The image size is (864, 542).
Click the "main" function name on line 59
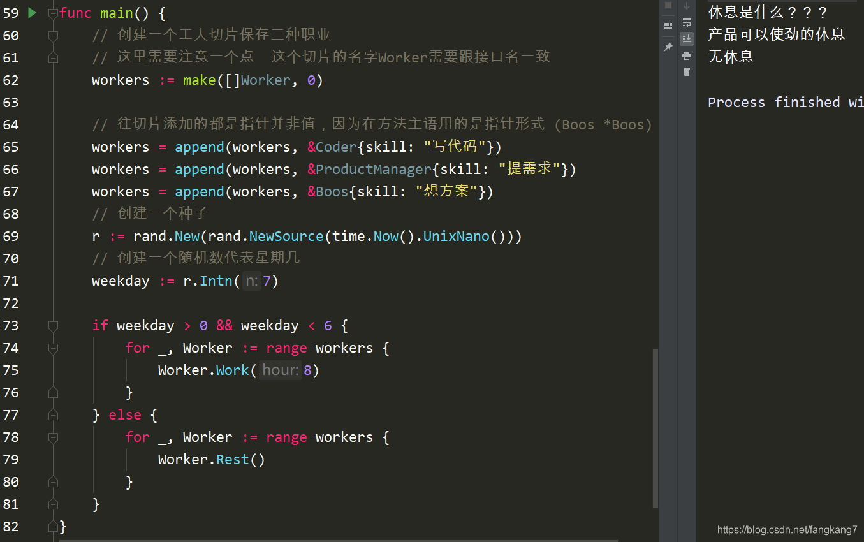(x=117, y=13)
